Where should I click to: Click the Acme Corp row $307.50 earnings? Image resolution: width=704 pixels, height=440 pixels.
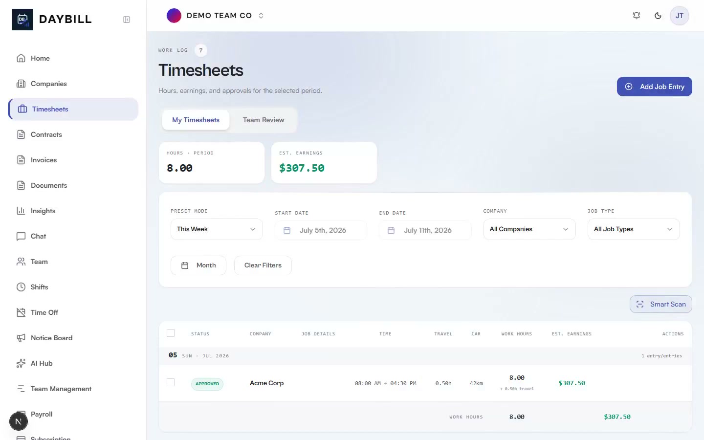click(572, 383)
